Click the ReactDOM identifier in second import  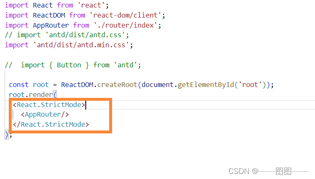[x=49, y=15]
